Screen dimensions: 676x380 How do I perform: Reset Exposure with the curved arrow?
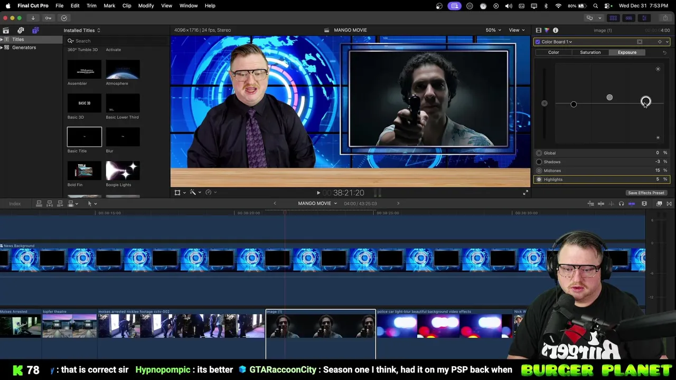(x=664, y=52)
